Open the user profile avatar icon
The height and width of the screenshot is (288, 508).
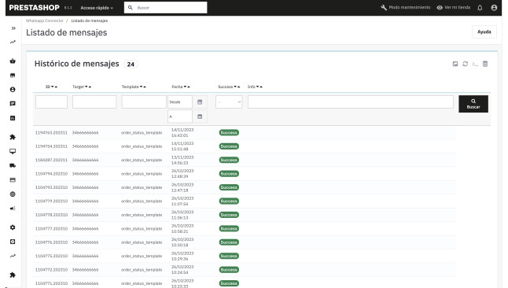(494, 7)
